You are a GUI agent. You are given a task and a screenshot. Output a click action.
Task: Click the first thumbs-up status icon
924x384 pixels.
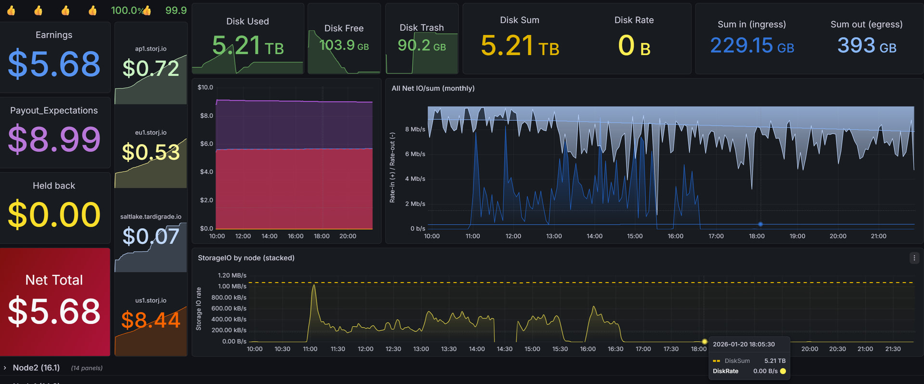pyautogui.click(x=11, y=11)
